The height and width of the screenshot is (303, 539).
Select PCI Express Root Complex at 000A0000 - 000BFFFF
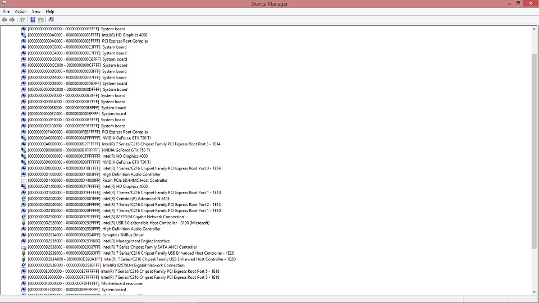[x=88, y=41]
